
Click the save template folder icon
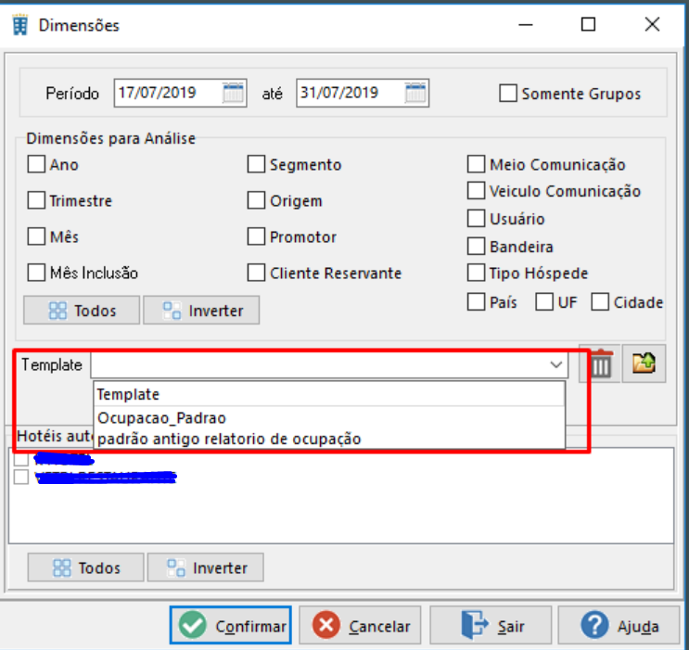point(644,363)
